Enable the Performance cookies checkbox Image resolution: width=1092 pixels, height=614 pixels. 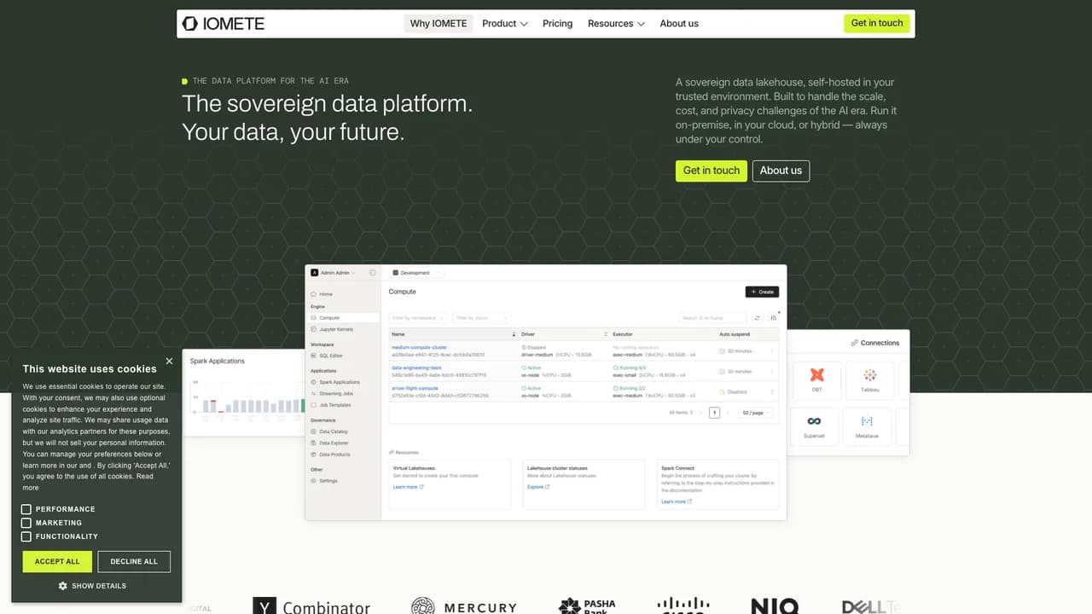tap(26, 509)
